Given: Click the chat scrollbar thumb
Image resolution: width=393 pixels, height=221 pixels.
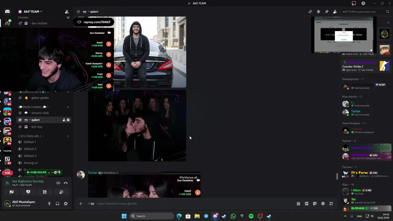Looking at the screenshot, I should point(337,176).
